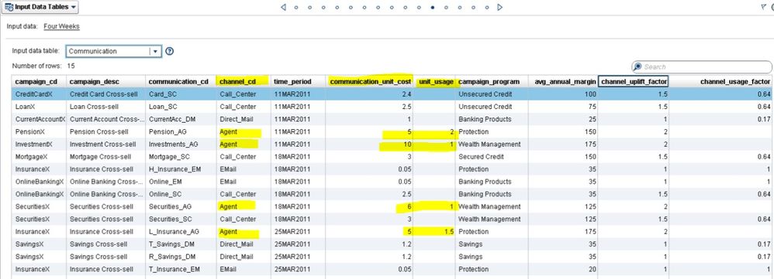The width and height of the screenshot is (774, 279).
Task: Click Agent channel in Investments_AG row
Action: (x=244, y=145)
